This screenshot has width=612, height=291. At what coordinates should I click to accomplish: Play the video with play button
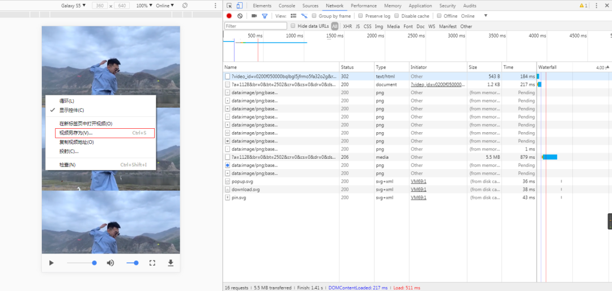[51, 263]
